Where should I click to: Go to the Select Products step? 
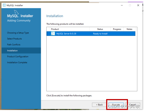(x=15, y=39)
